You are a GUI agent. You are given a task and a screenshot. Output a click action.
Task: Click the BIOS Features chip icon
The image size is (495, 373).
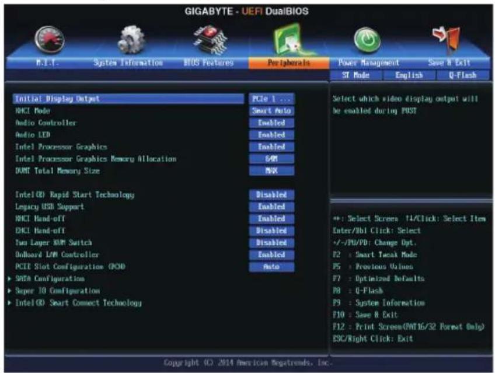point(211,40)
